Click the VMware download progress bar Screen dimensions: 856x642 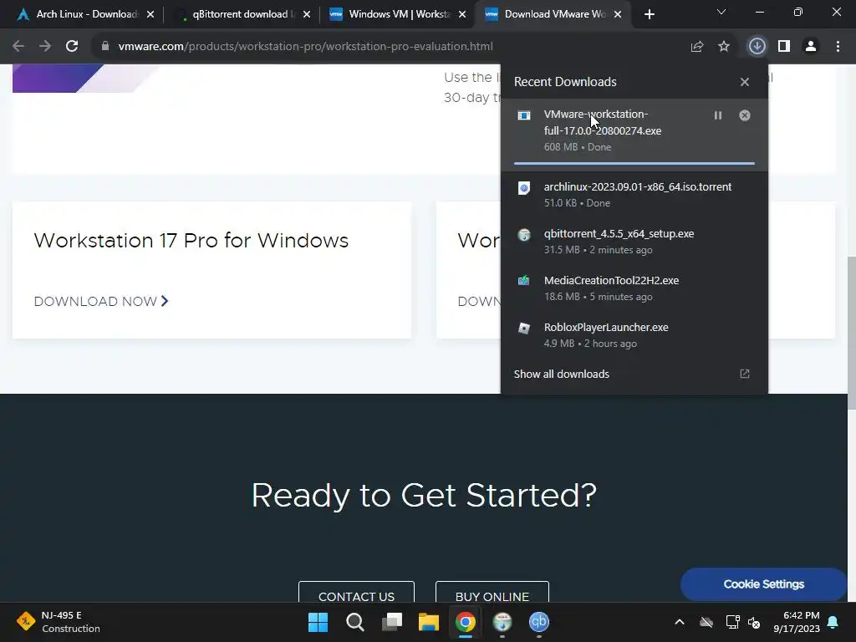(634, 163)
